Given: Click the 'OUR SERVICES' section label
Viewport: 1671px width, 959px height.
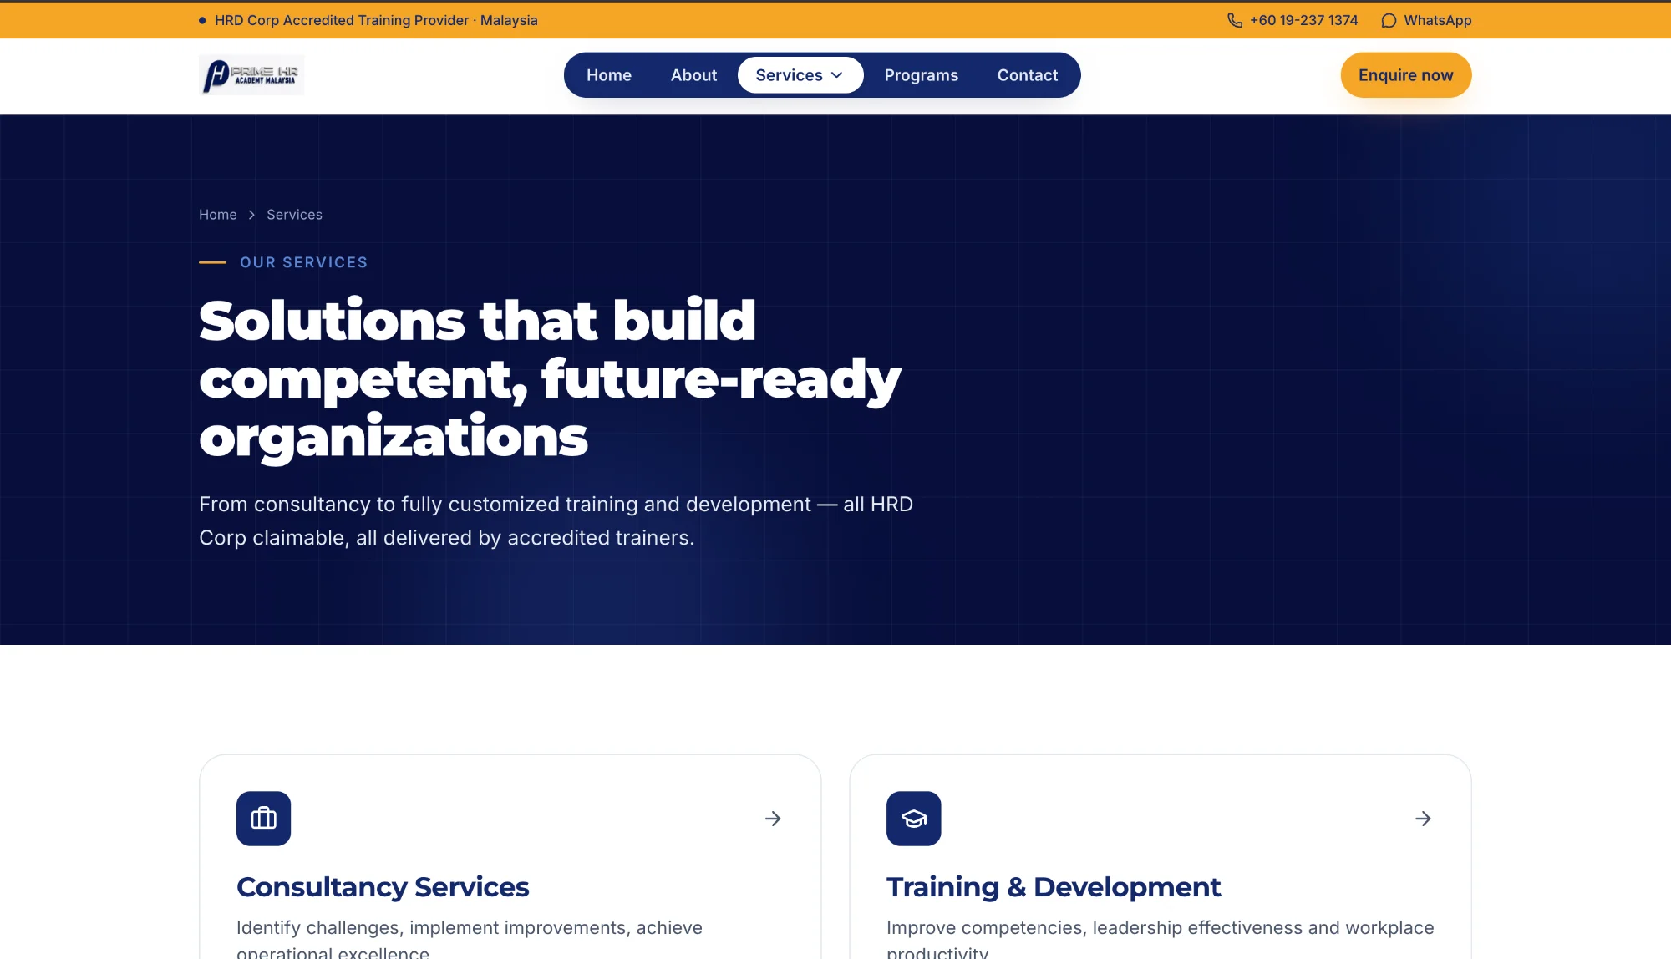Looking at the screenshot, I should (x=303, y=262).
